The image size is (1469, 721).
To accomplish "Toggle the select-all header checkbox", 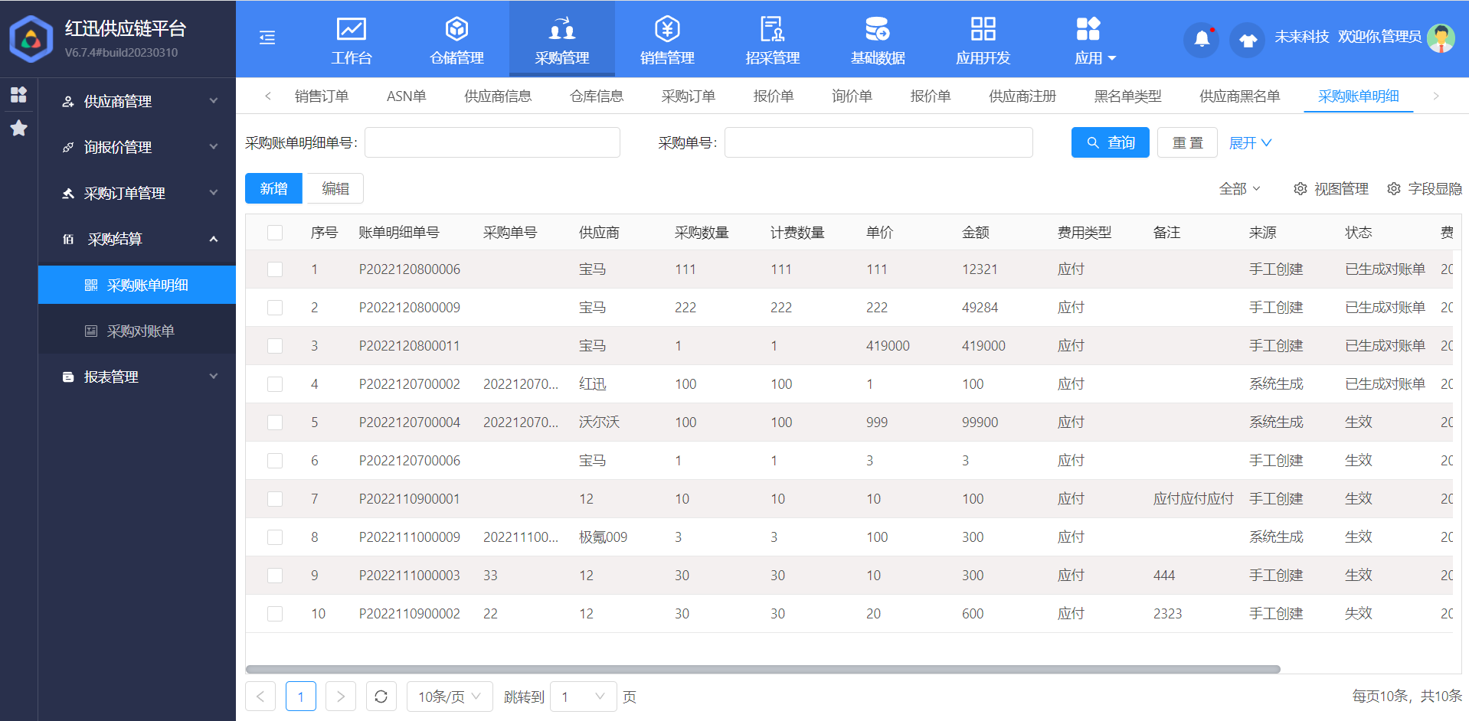I will click(x=275, y=233).
